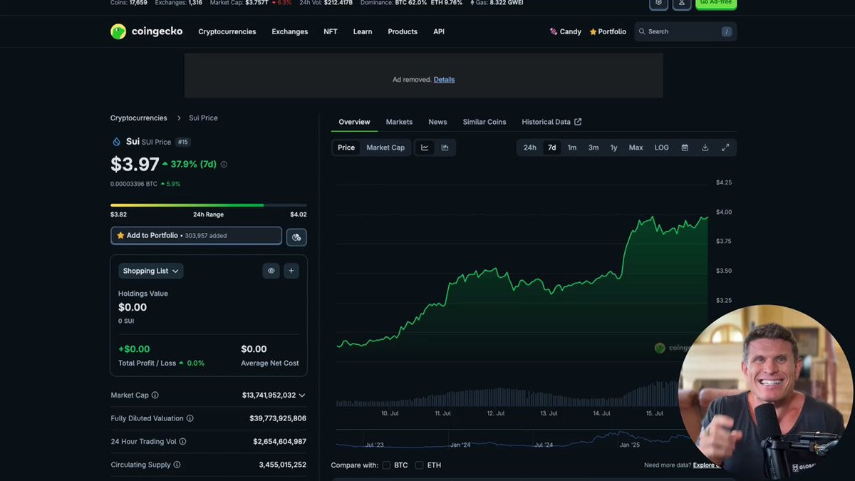Click the price chart near 12. Jul
This screenshot has height=481, width=855.
[495, 271]
